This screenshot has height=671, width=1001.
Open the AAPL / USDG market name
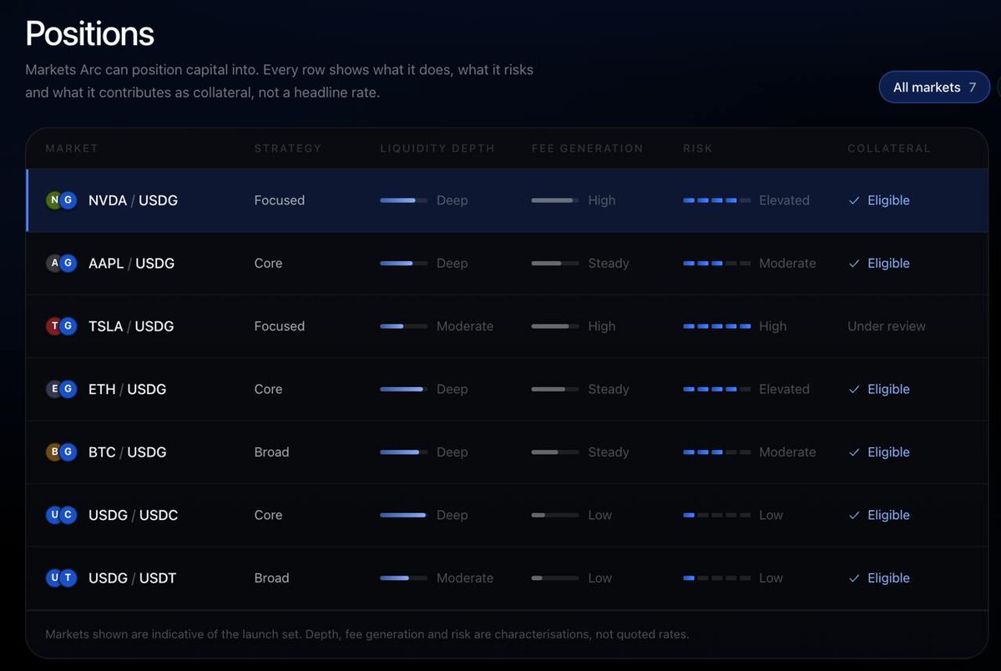pos(132,263)
